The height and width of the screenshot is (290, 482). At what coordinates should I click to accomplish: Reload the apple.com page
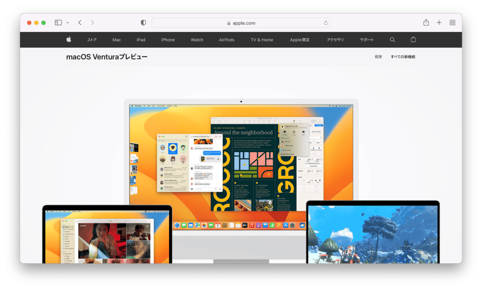pos(326,23)
